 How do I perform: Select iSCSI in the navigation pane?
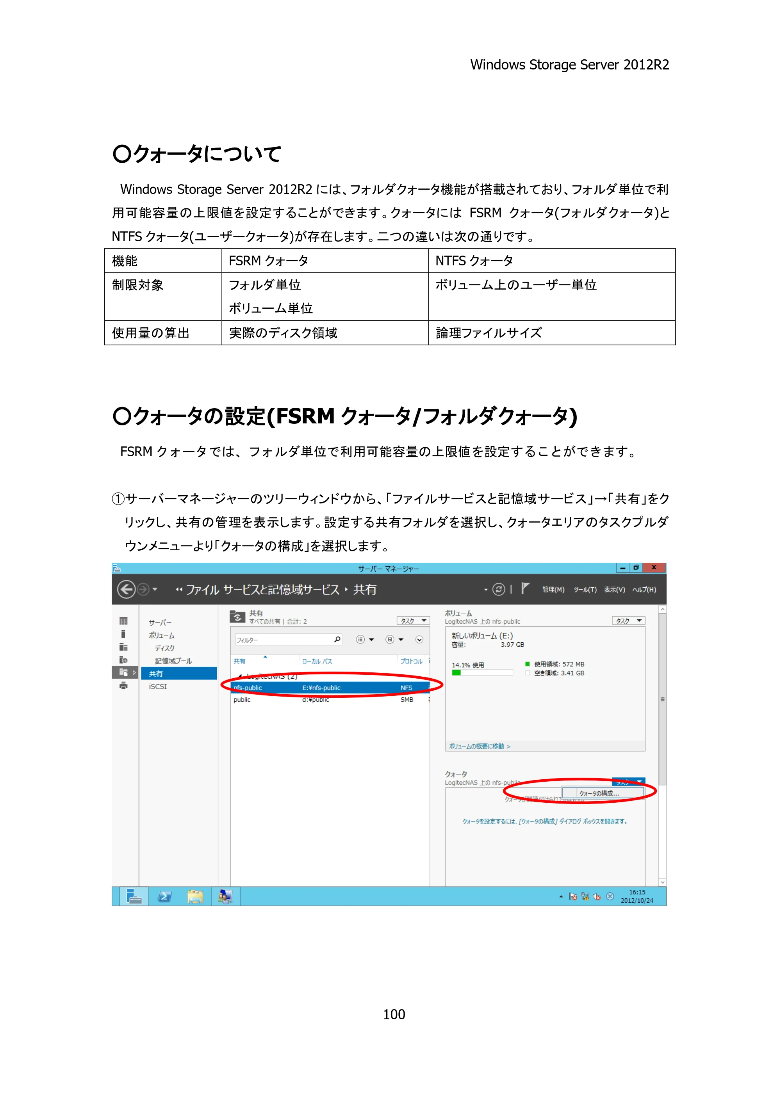[x=158, y=687]
